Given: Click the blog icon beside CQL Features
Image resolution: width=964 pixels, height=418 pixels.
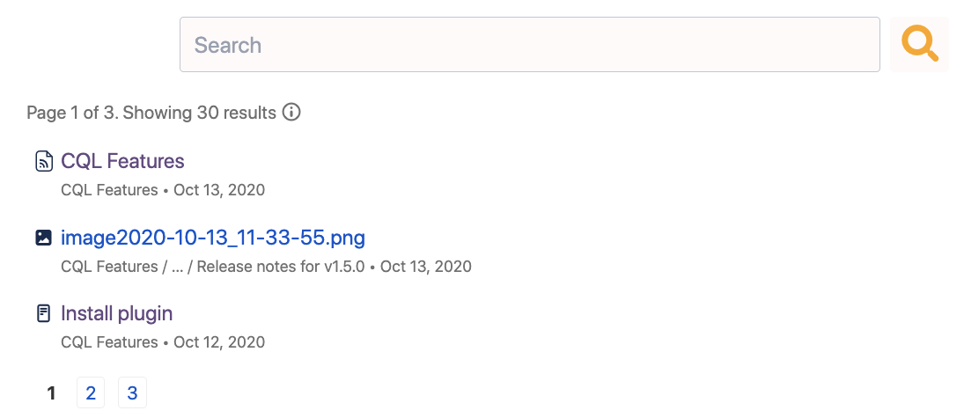Looking at the screenshot, I should point(43,161).
